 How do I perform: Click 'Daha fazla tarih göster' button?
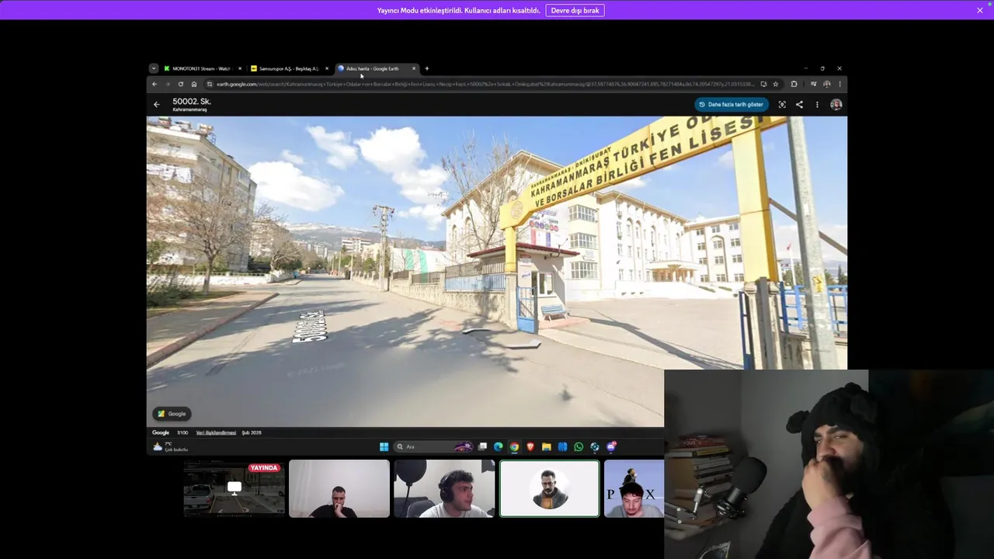pos(731,104)
